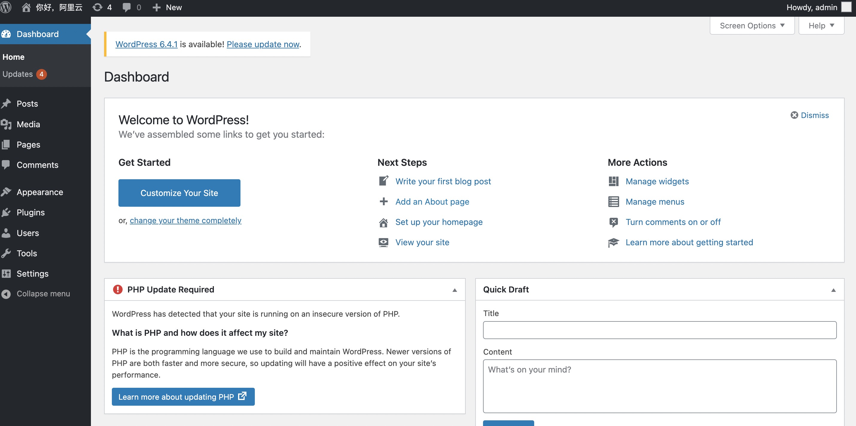Expand the Screen Options panel
856x426 pixels.
point(752,26)
